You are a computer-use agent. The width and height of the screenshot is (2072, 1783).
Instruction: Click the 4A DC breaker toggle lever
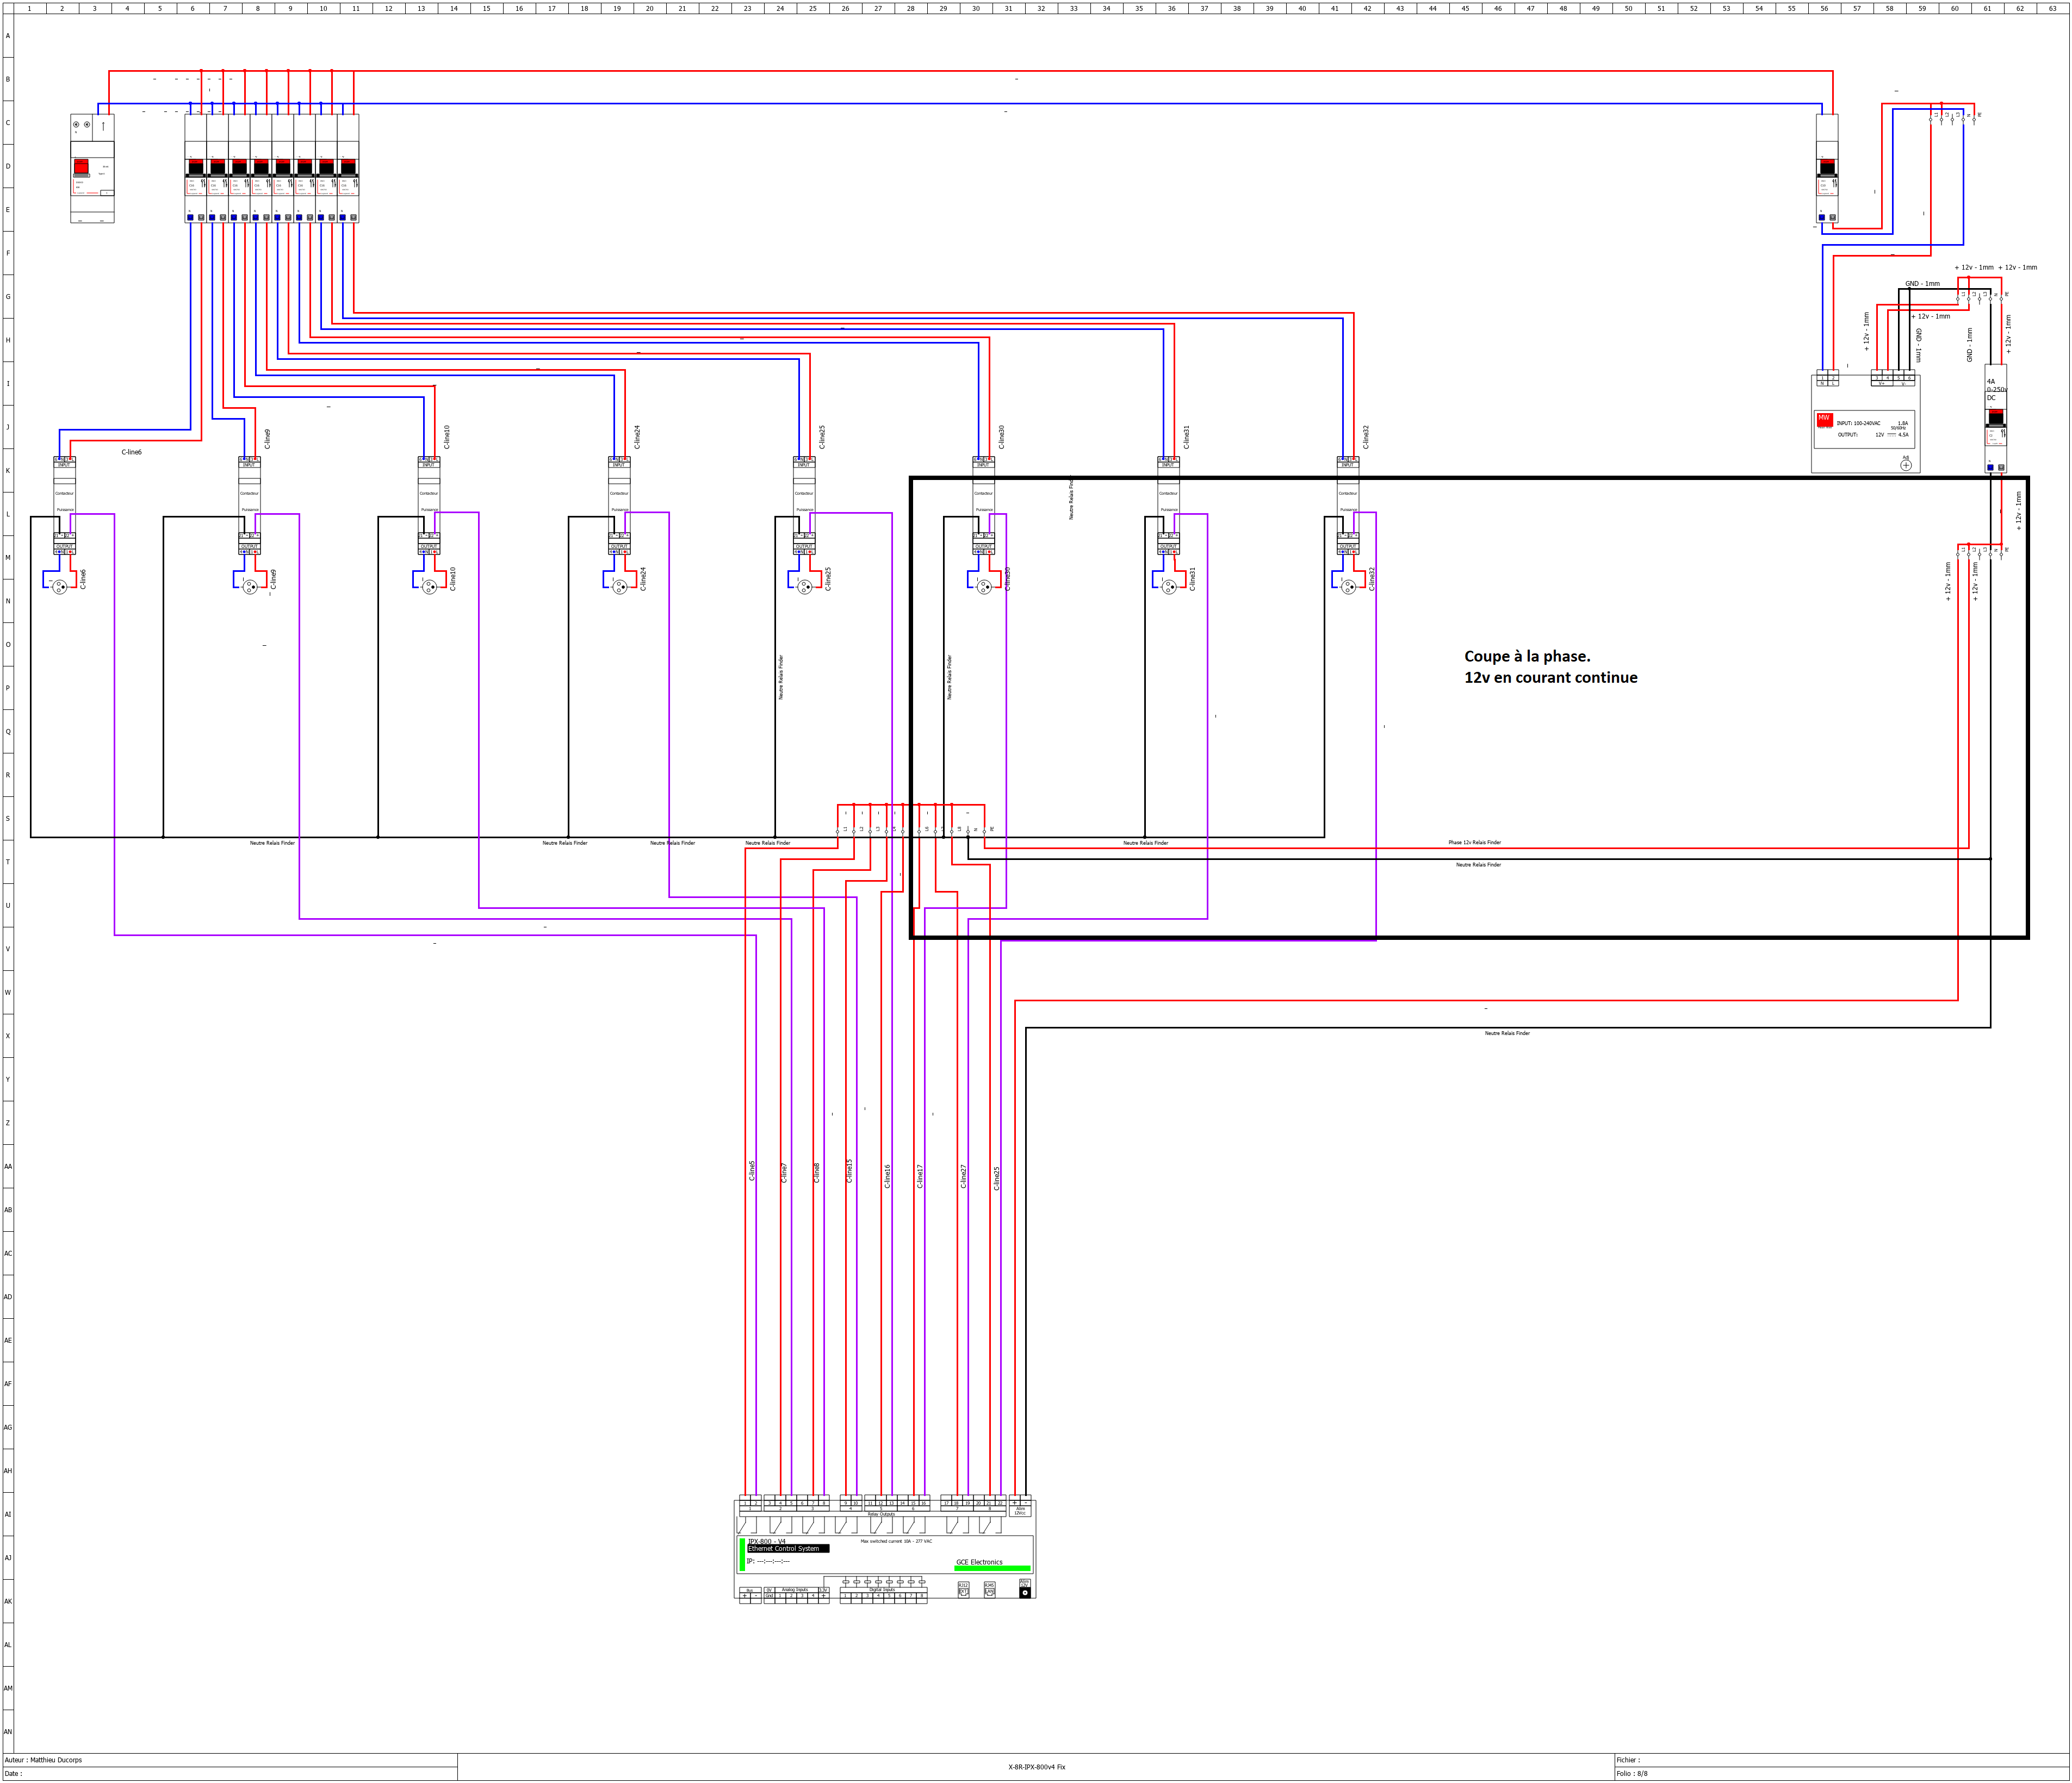1995,419
